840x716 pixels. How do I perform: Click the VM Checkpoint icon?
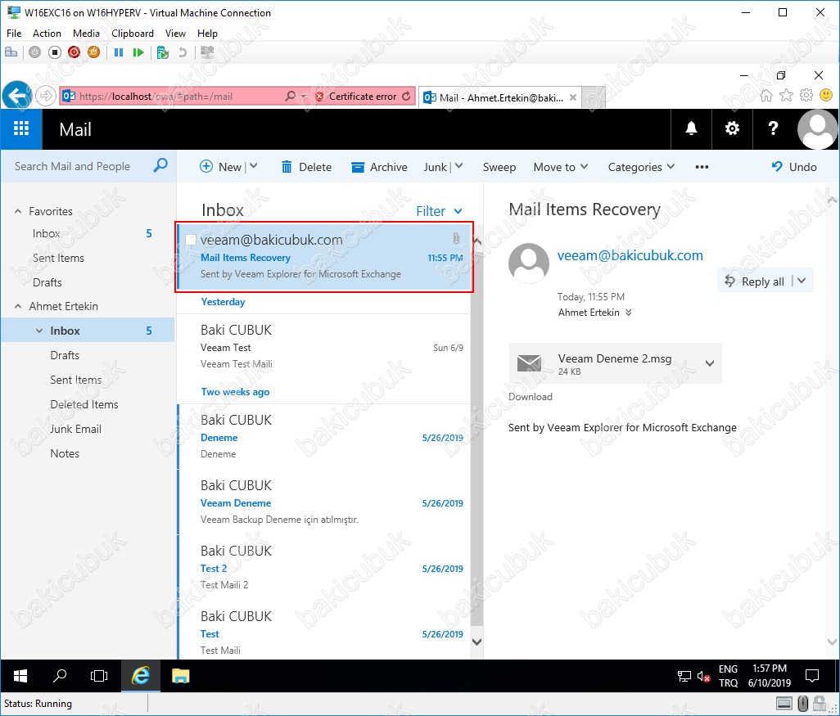tap(163, 52)
